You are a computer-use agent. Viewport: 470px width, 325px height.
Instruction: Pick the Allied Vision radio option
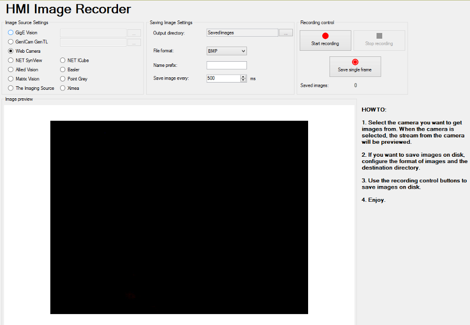11,69
